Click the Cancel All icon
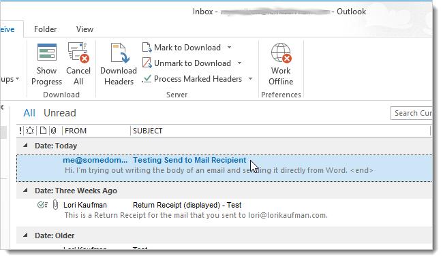The image size is (443, 260). coord(78,52)
